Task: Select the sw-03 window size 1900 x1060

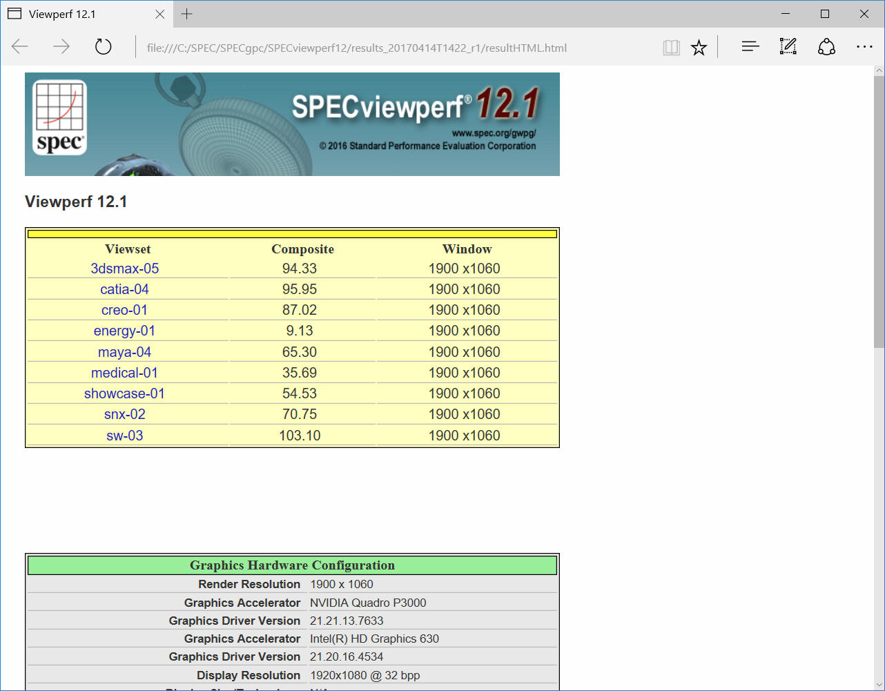Action: click(x=465, y=436)
